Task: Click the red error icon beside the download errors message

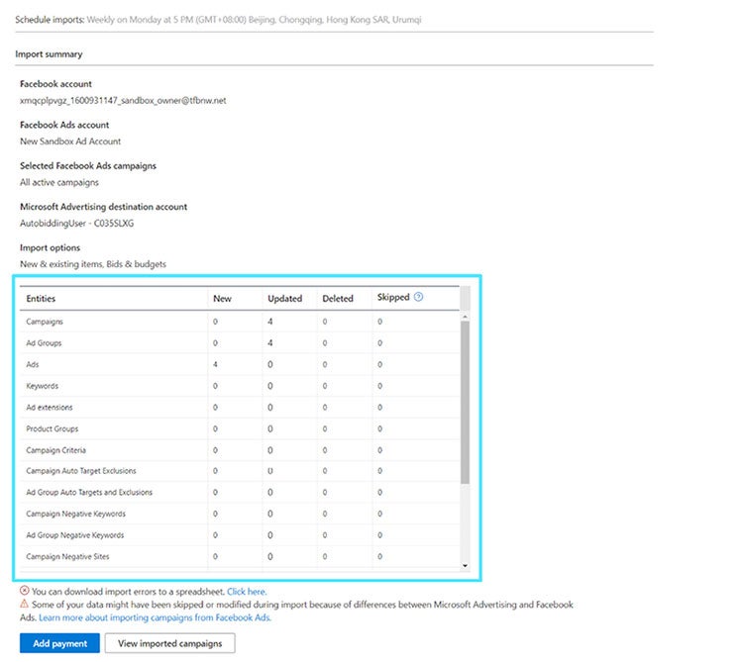Action: 24,591
